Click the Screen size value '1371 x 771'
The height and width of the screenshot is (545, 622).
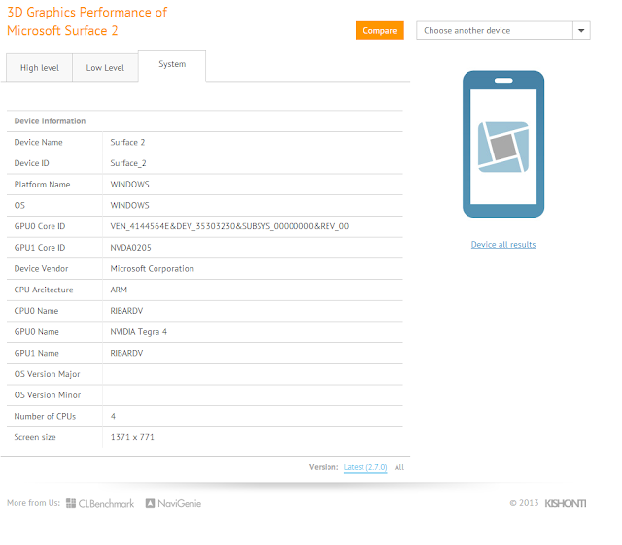[132, 437]
